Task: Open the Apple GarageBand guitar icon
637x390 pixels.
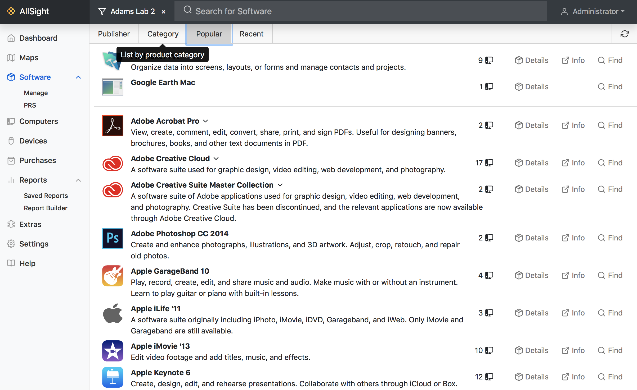Action: 113,276
